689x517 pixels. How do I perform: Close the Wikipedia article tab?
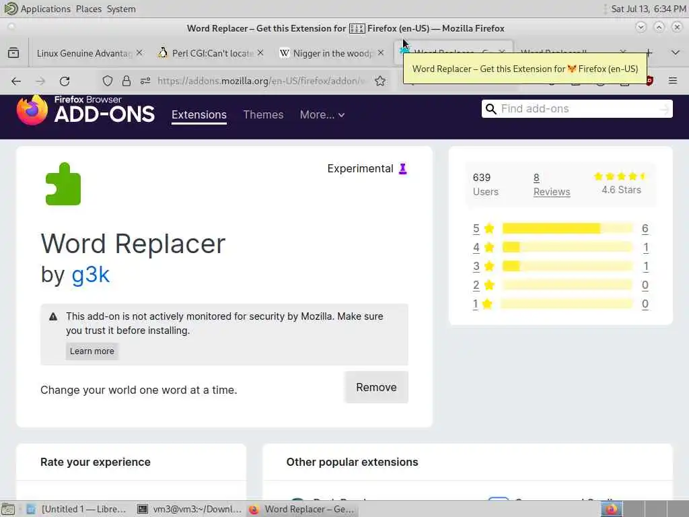(381, 53)
